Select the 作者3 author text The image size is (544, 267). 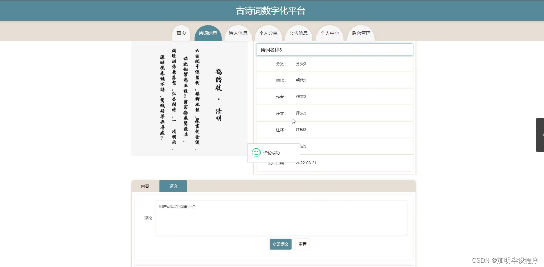[300, 96]
